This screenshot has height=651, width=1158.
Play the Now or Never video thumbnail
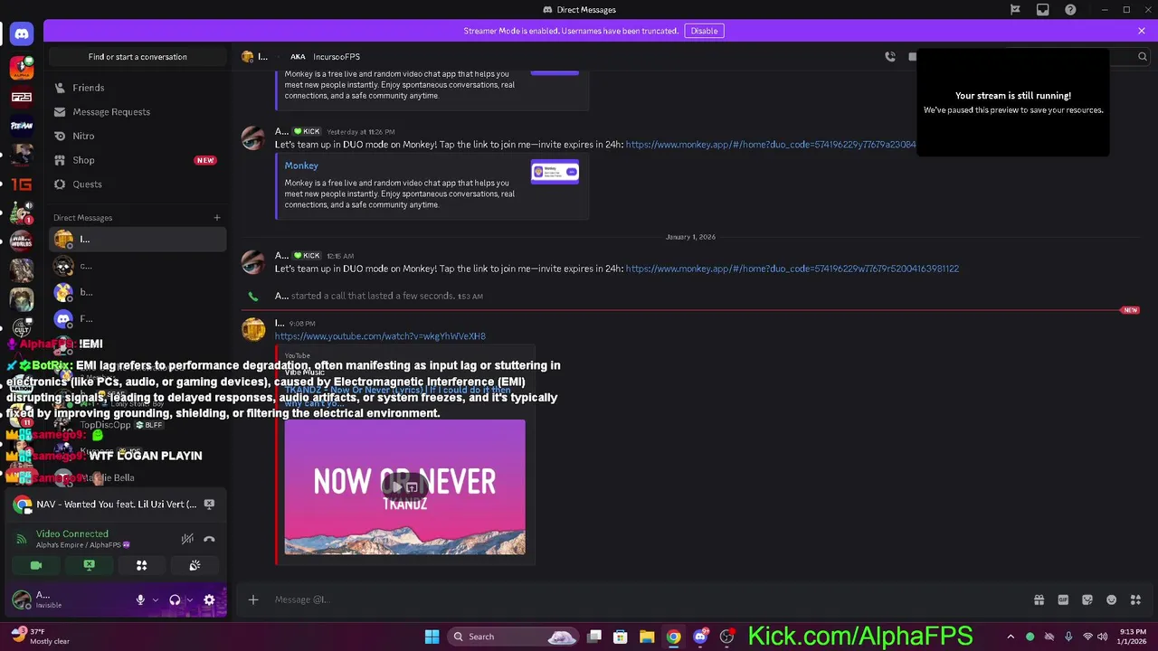coord(404,486)
